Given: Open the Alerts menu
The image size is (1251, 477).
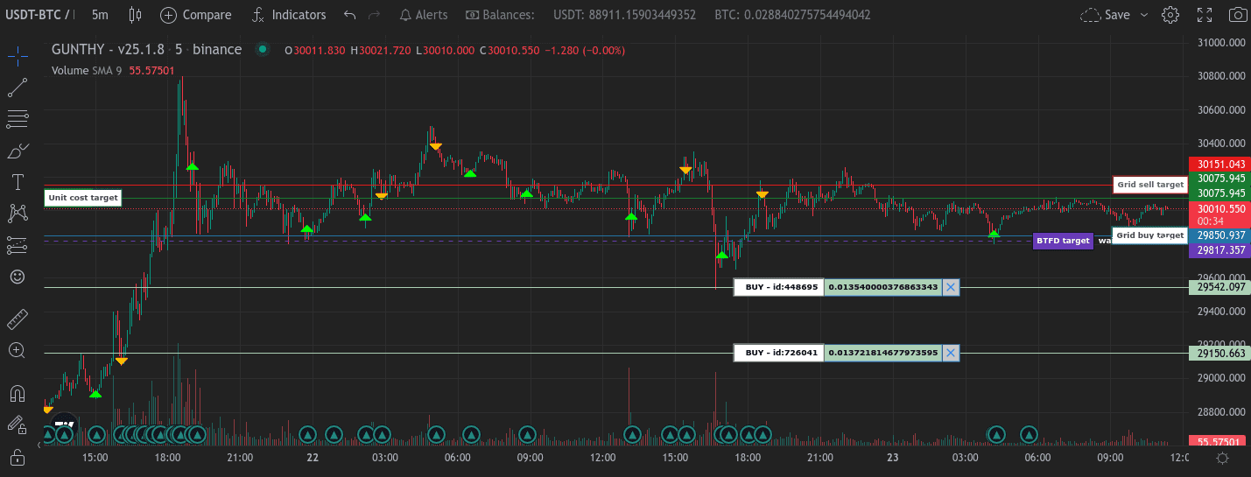Looking at the screenshot, I should coord(422,15).
